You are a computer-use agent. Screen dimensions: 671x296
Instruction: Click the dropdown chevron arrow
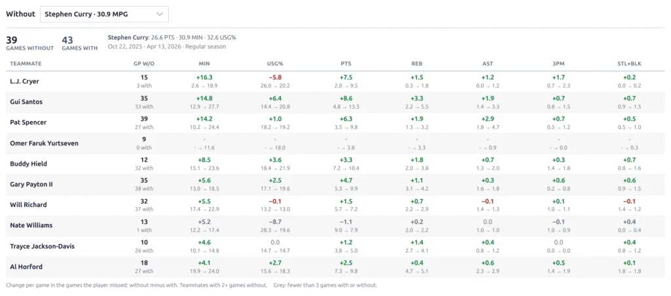tap(160, 14)
